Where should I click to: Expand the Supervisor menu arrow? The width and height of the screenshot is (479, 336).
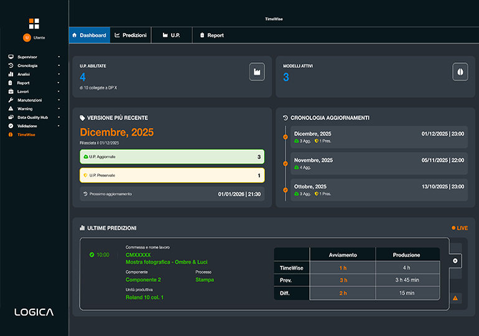pyautogui.click(x=59, y=57)
